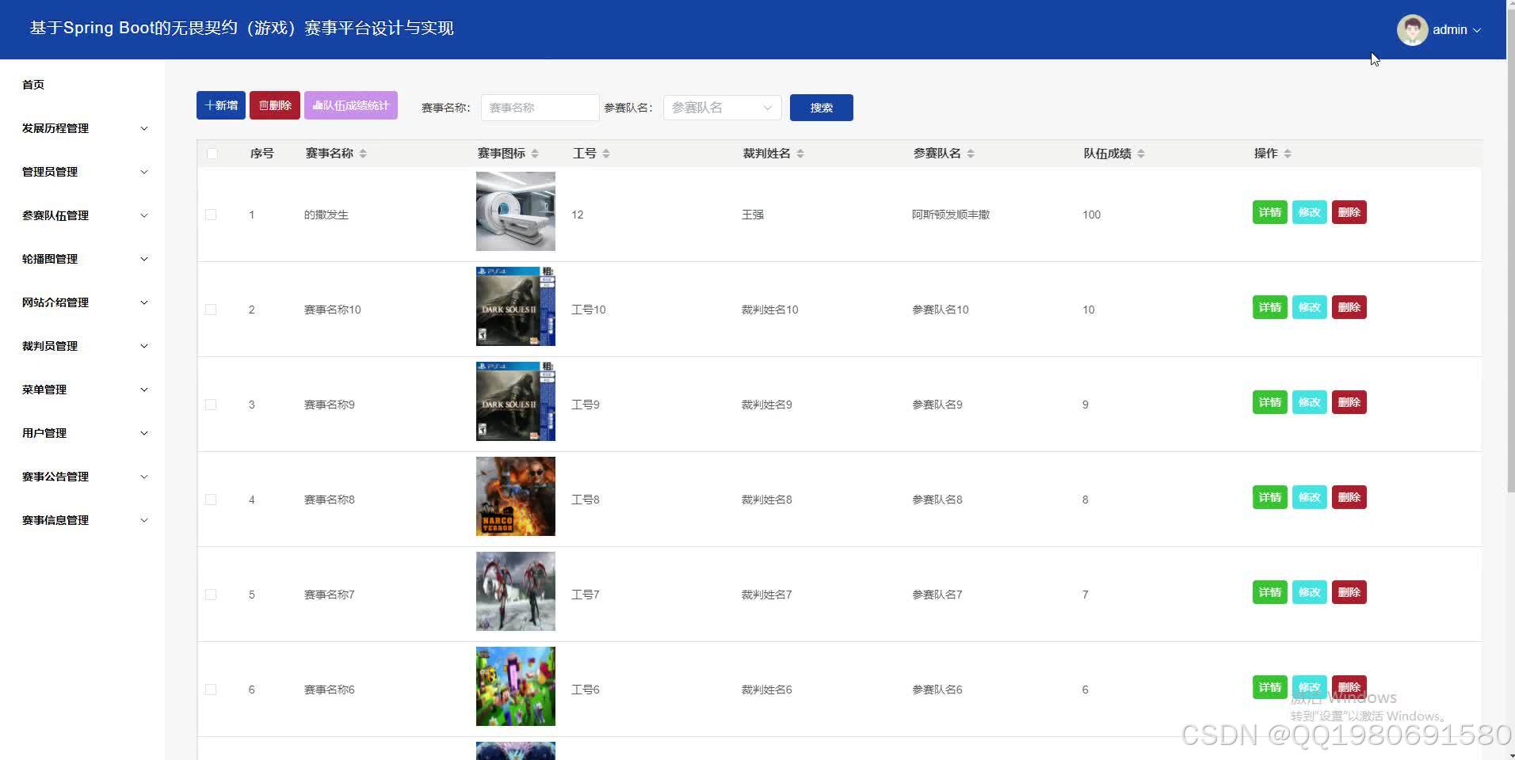1515x760 pixels.
Task: Open 队伍成绩统计 chart statistics
Action: tap(350, 104)
